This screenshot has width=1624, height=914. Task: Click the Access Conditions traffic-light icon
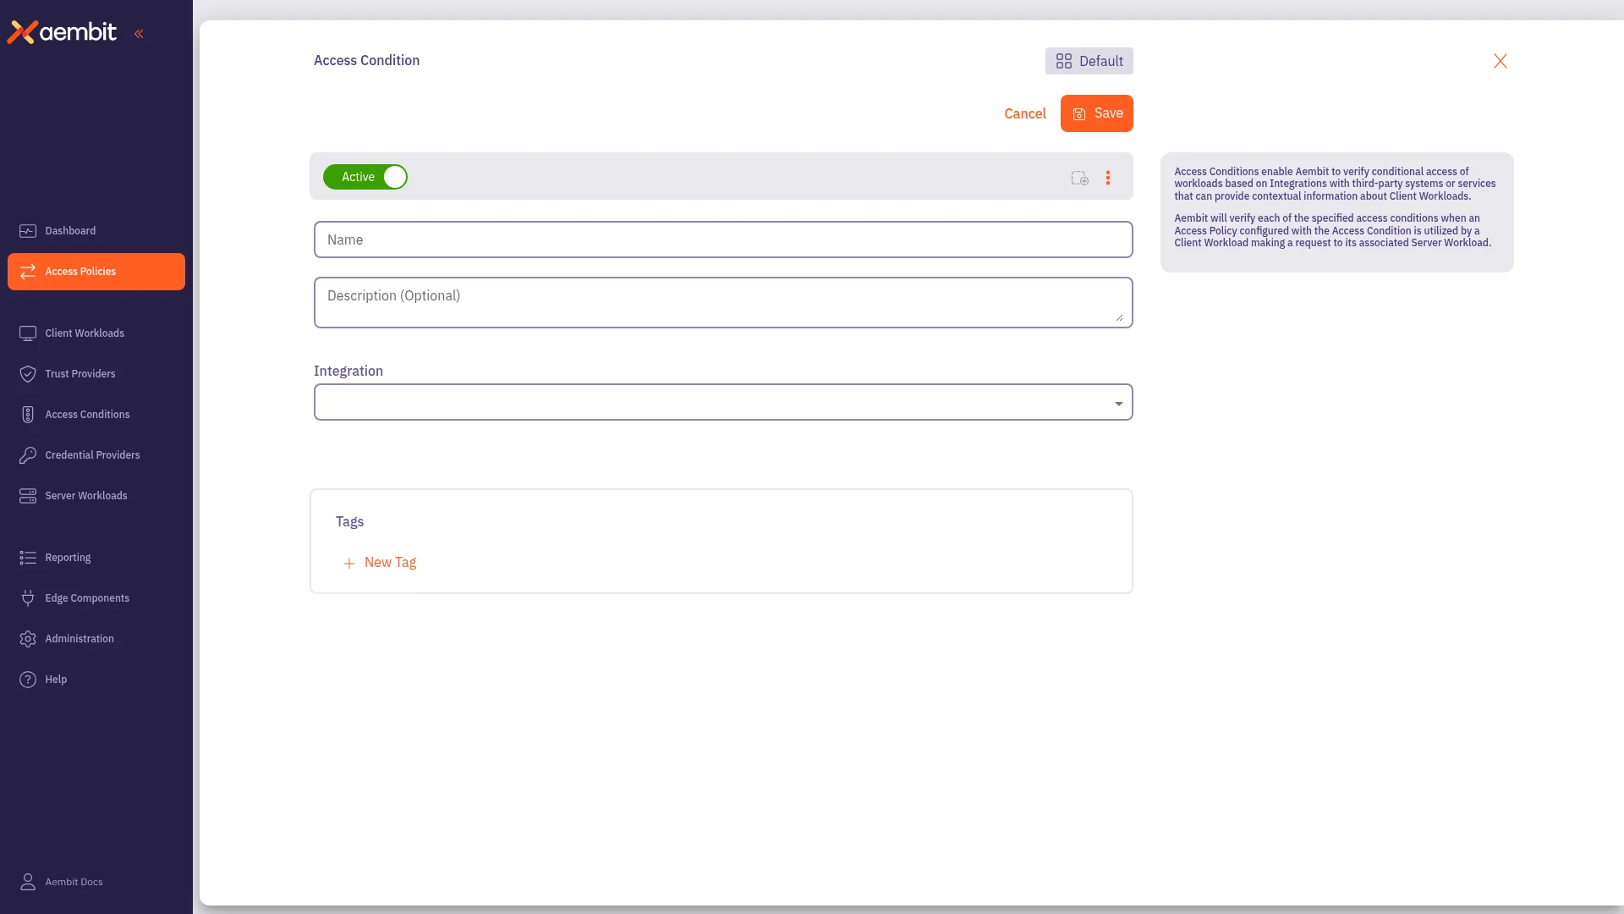[x=28, y=415]
